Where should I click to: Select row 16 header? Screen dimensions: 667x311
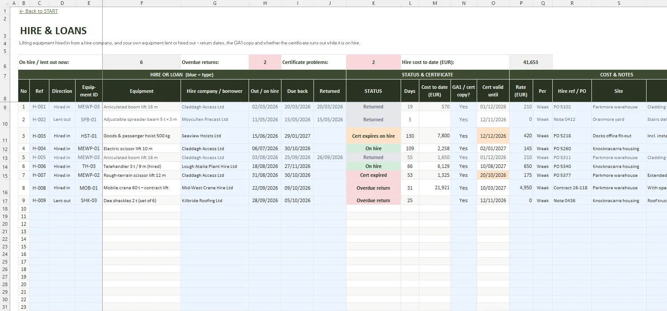click(x=4, y=188)
